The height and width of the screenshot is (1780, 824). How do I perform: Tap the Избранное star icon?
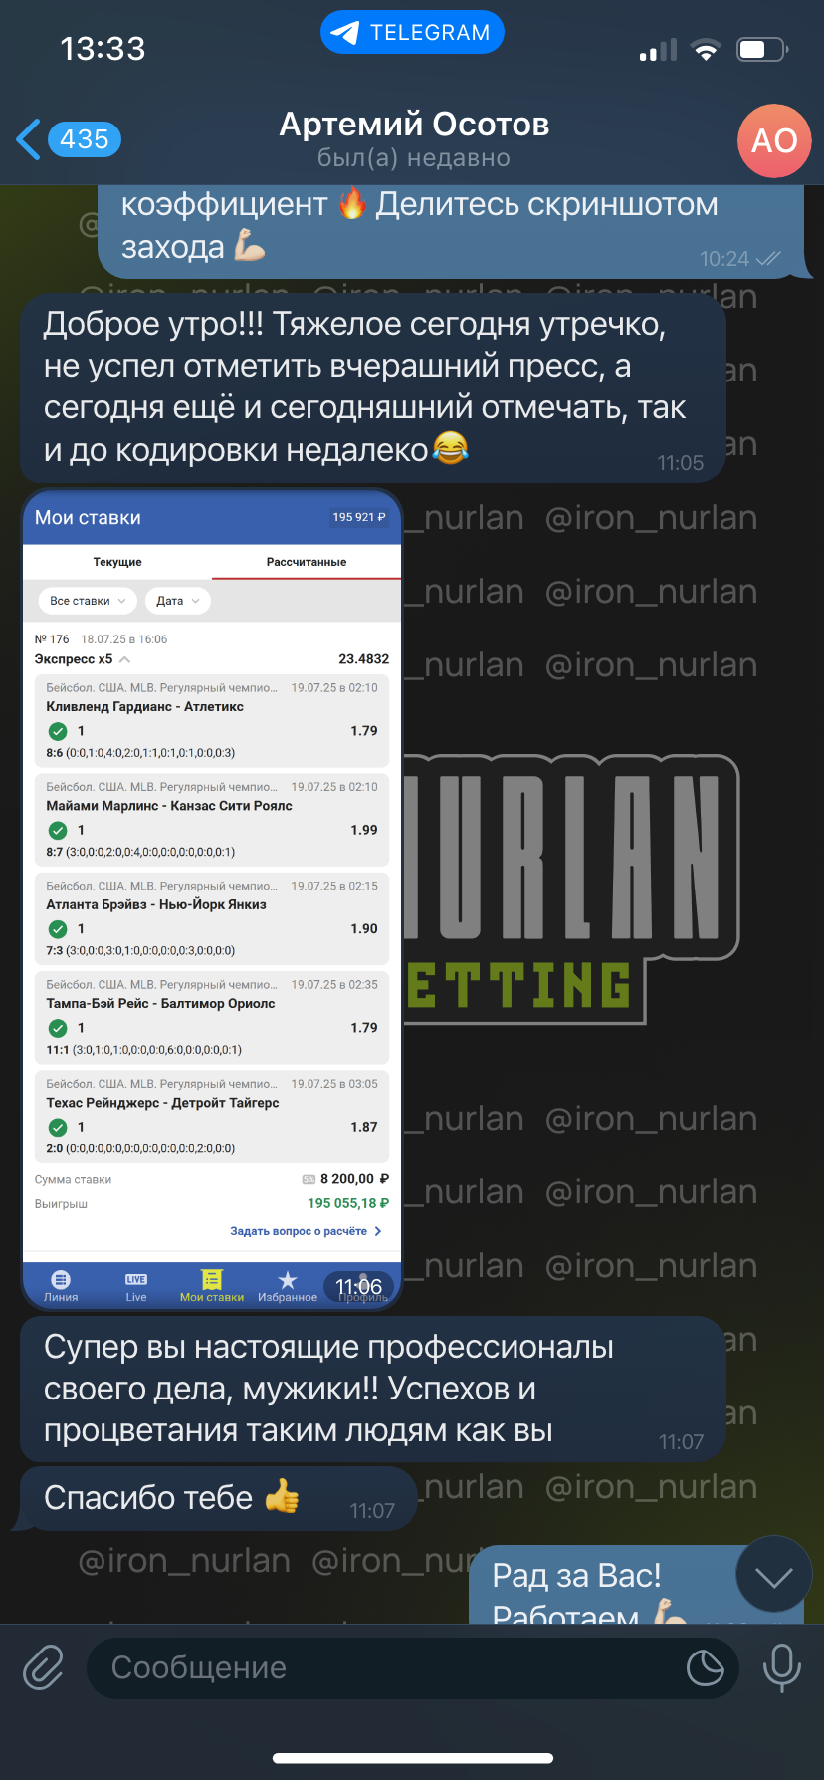[288, 1280]
